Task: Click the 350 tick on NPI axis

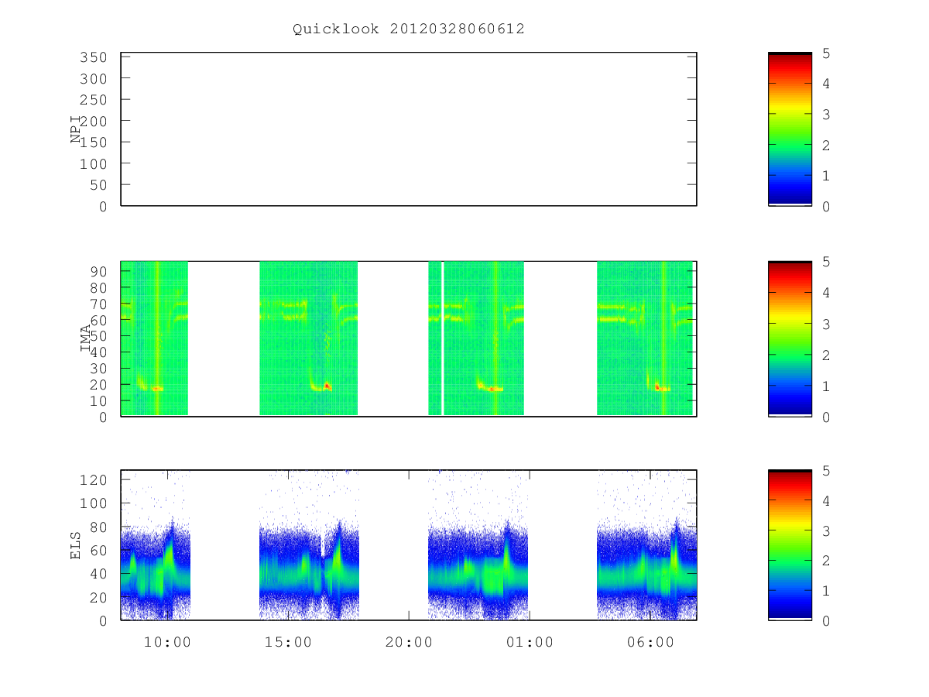Action: point(93,57)
